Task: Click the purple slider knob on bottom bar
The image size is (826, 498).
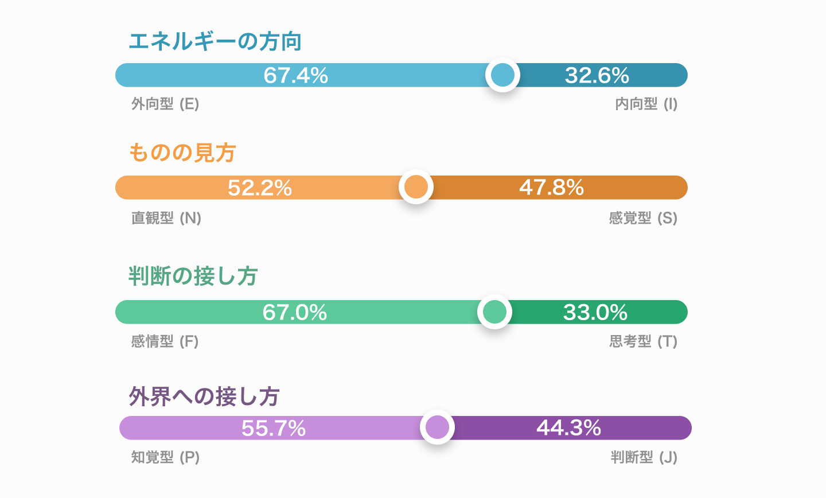Action: click(437, 428)
